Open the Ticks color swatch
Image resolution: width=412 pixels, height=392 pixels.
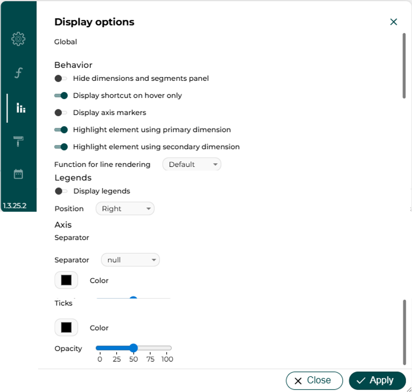coord(66,328)
